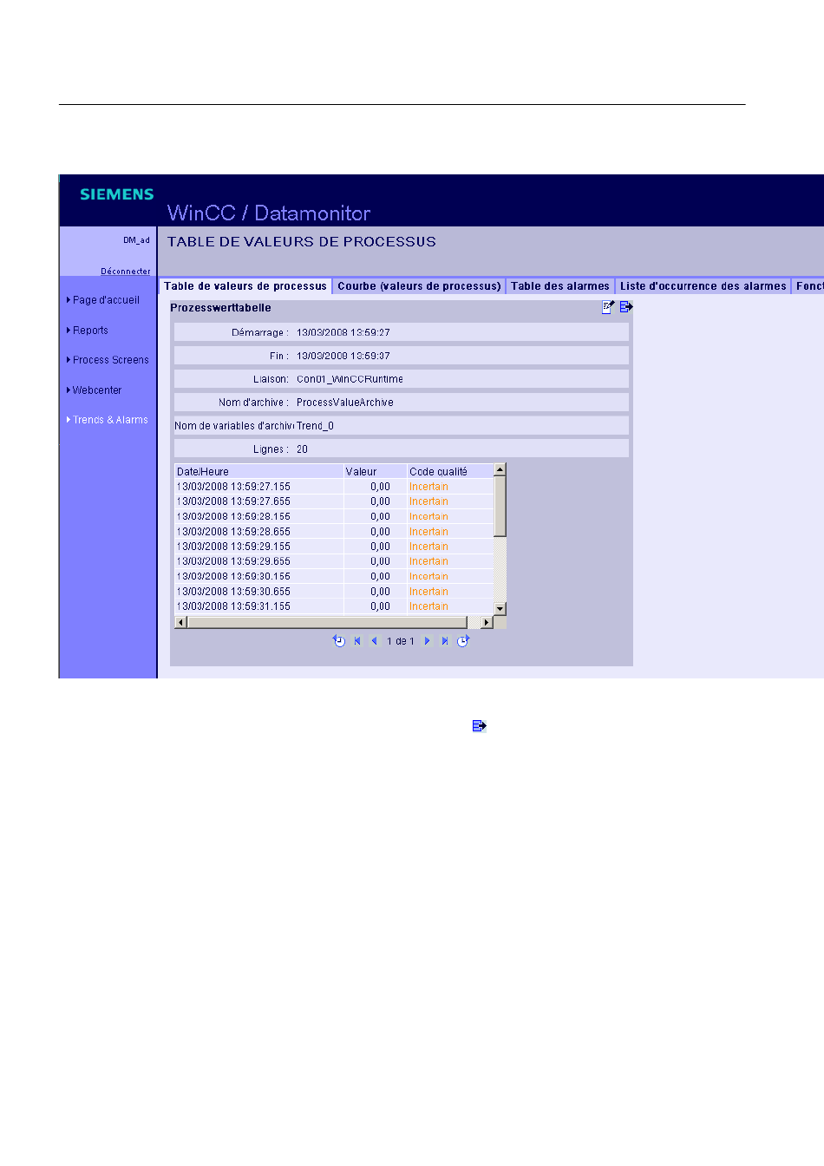Jump to the later time range (clock-forward icon)
This screenshot has width=824, height=1166.
point(463,641)
